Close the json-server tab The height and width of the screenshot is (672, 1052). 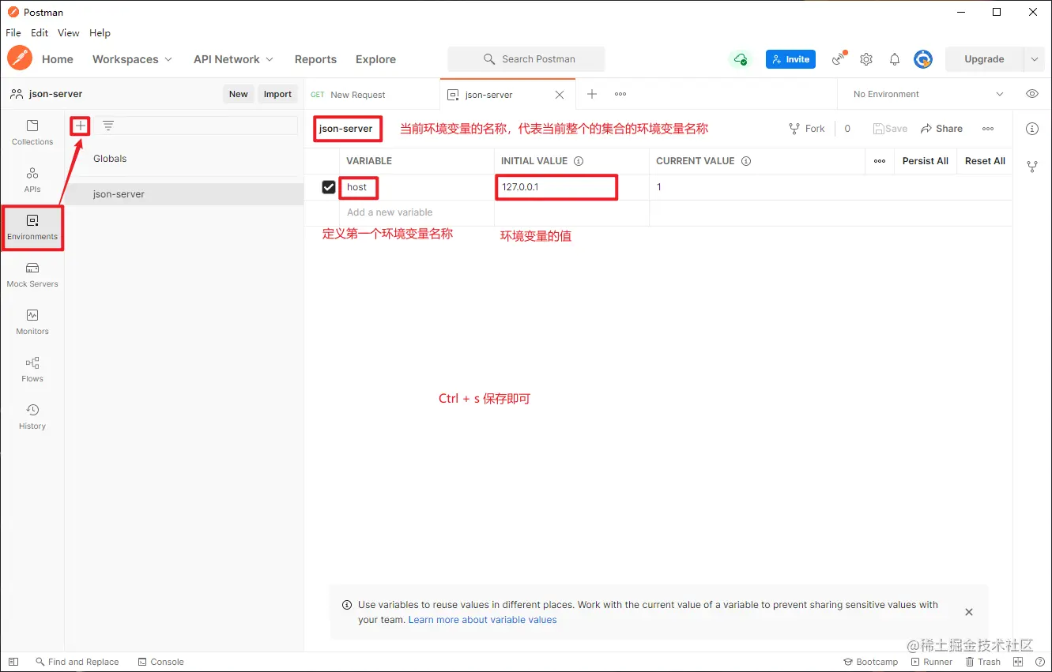click(x=560, y=95)
